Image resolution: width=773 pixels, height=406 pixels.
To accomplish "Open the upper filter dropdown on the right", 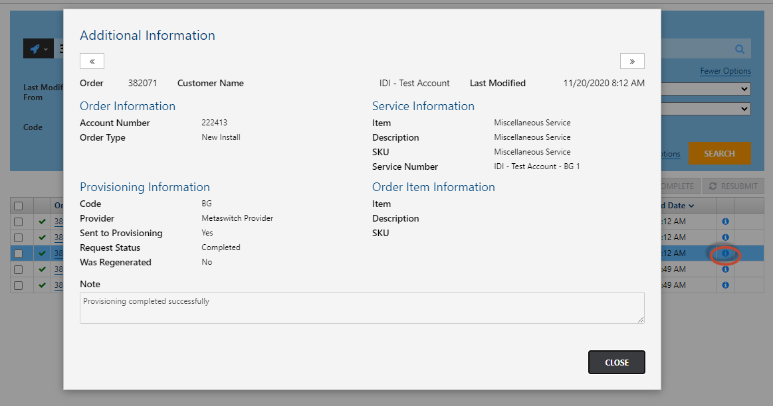I will point(705,89).
